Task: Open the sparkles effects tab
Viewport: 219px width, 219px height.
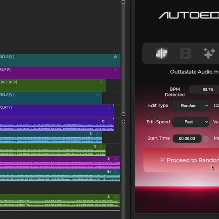Action: click(209, 53)
